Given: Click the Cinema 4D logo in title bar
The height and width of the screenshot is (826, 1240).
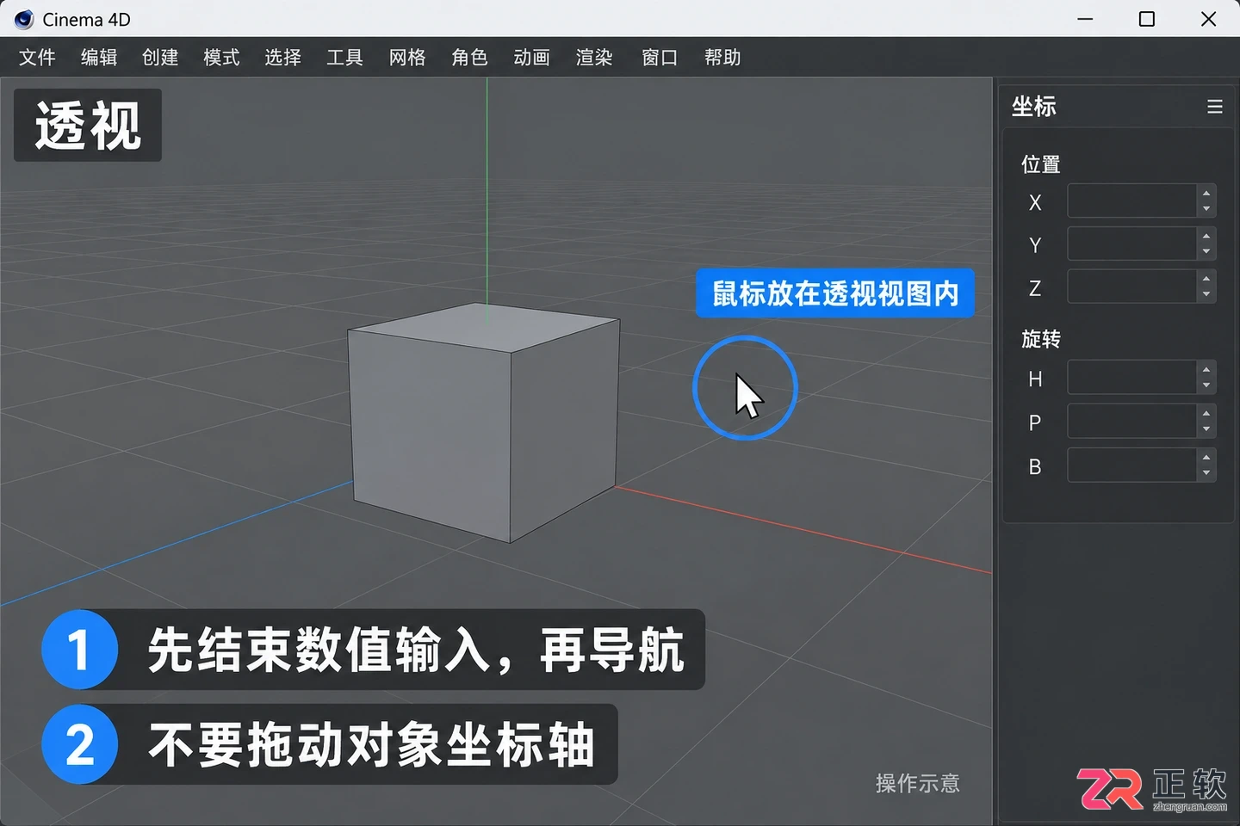Looking at the screenshot, I should [x=23, y=19].
